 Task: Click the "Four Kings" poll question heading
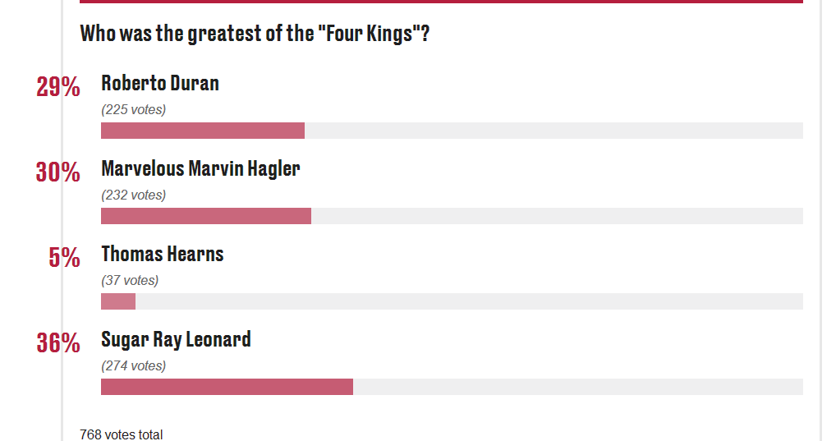tap(255, 34)
